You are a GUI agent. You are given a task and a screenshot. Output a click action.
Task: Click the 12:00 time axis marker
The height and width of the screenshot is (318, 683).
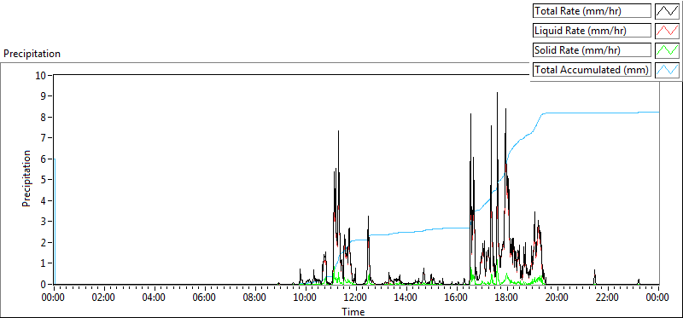coord(355,298)
